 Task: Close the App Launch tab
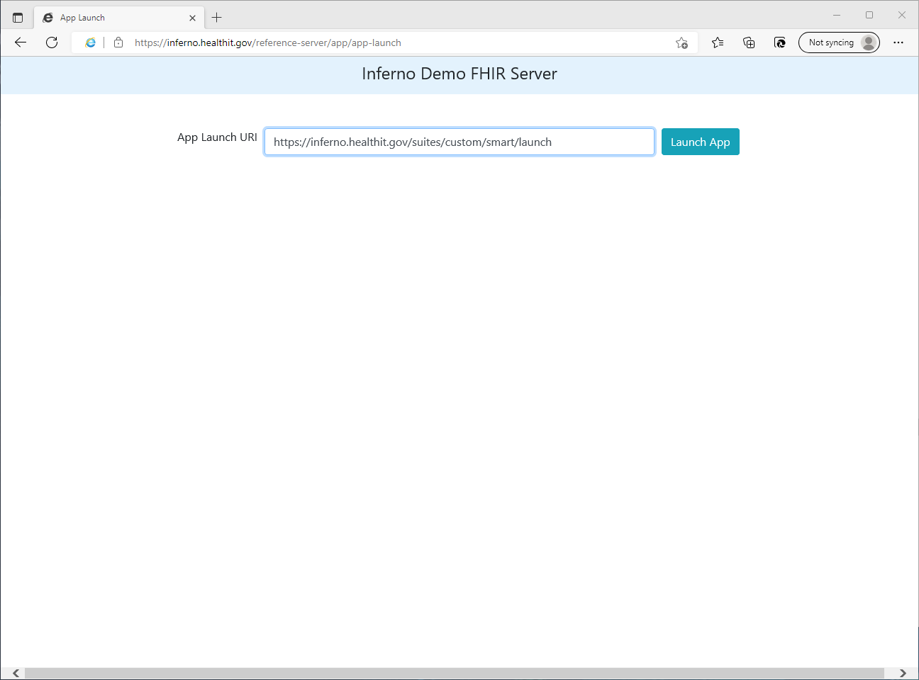pos(192,18)
